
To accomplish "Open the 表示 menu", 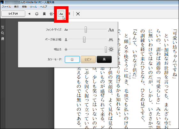I will click(x=16, y=7).
